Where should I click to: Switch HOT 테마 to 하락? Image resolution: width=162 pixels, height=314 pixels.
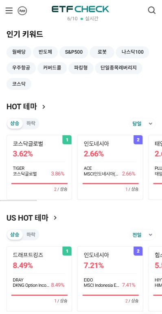point(31,123)
